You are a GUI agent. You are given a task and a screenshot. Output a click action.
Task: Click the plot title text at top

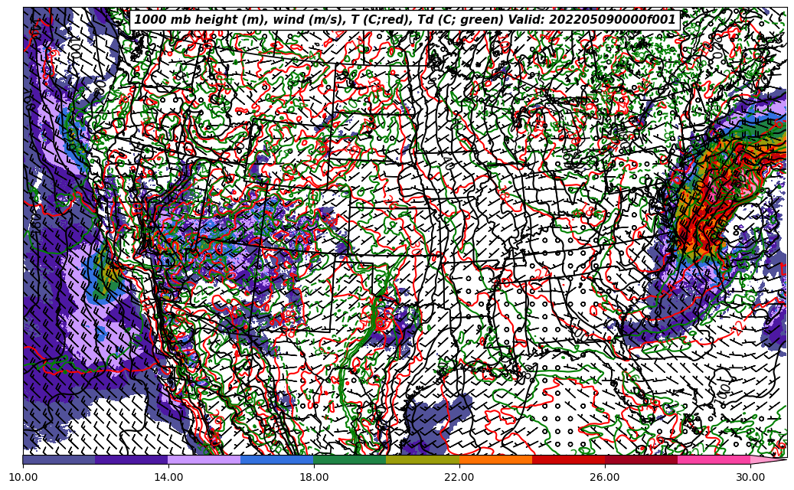tap(405, 19)
